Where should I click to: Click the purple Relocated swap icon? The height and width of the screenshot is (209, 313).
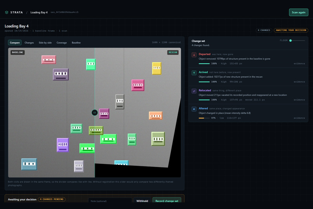[x=194, y=91]
